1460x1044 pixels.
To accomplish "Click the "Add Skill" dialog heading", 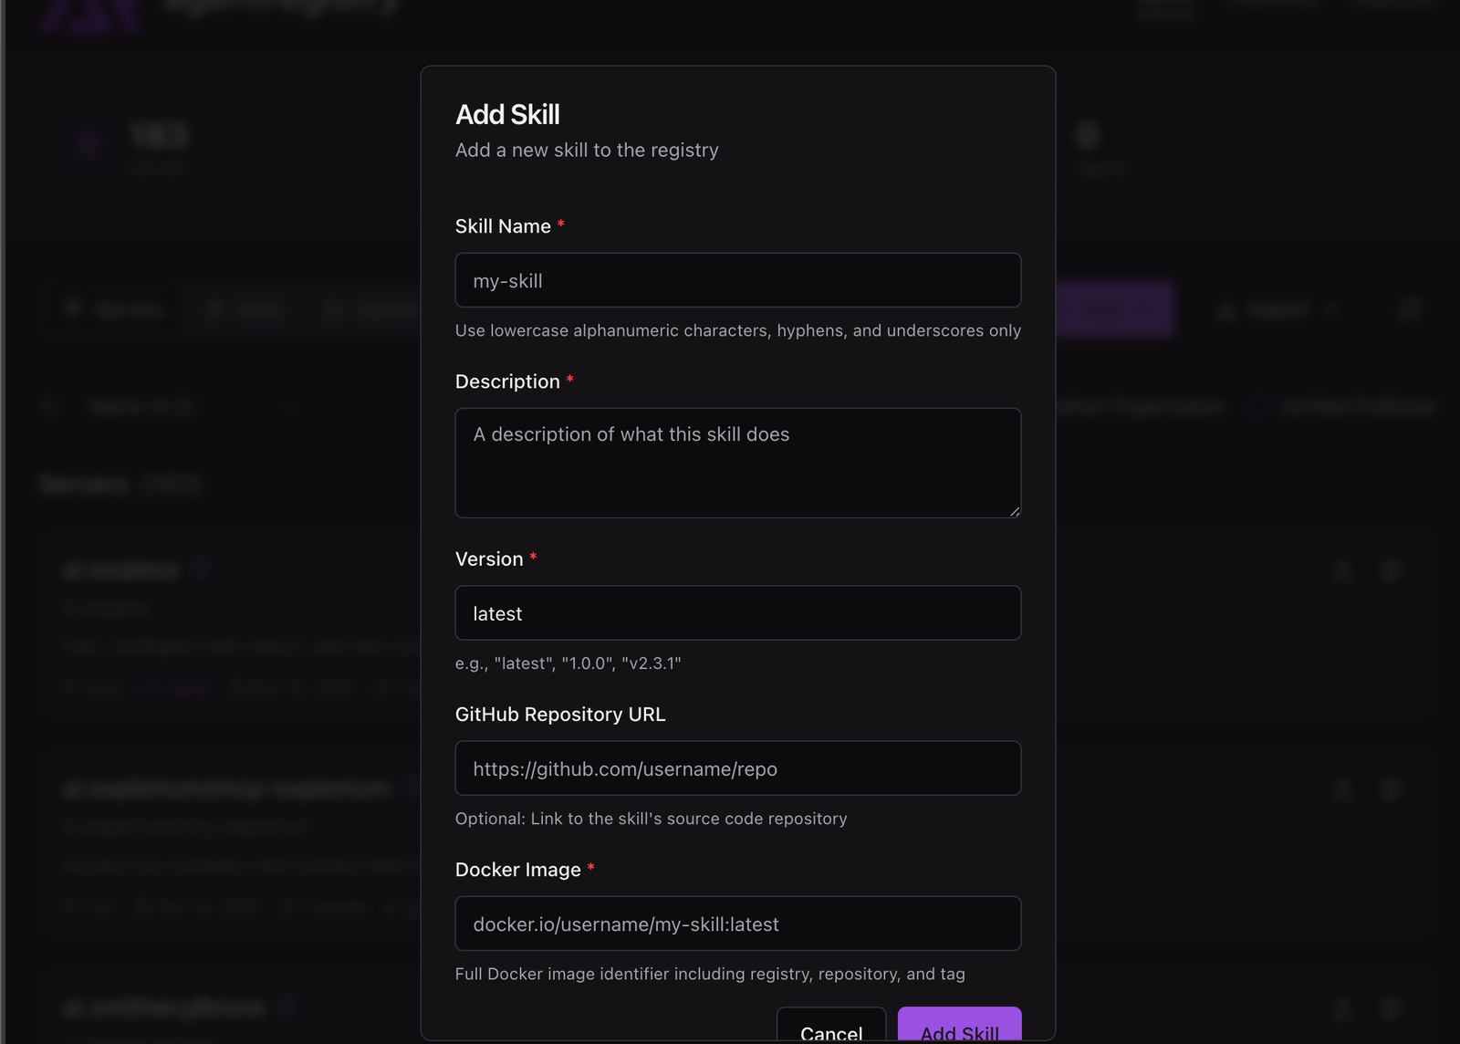I will click(507, 115).
